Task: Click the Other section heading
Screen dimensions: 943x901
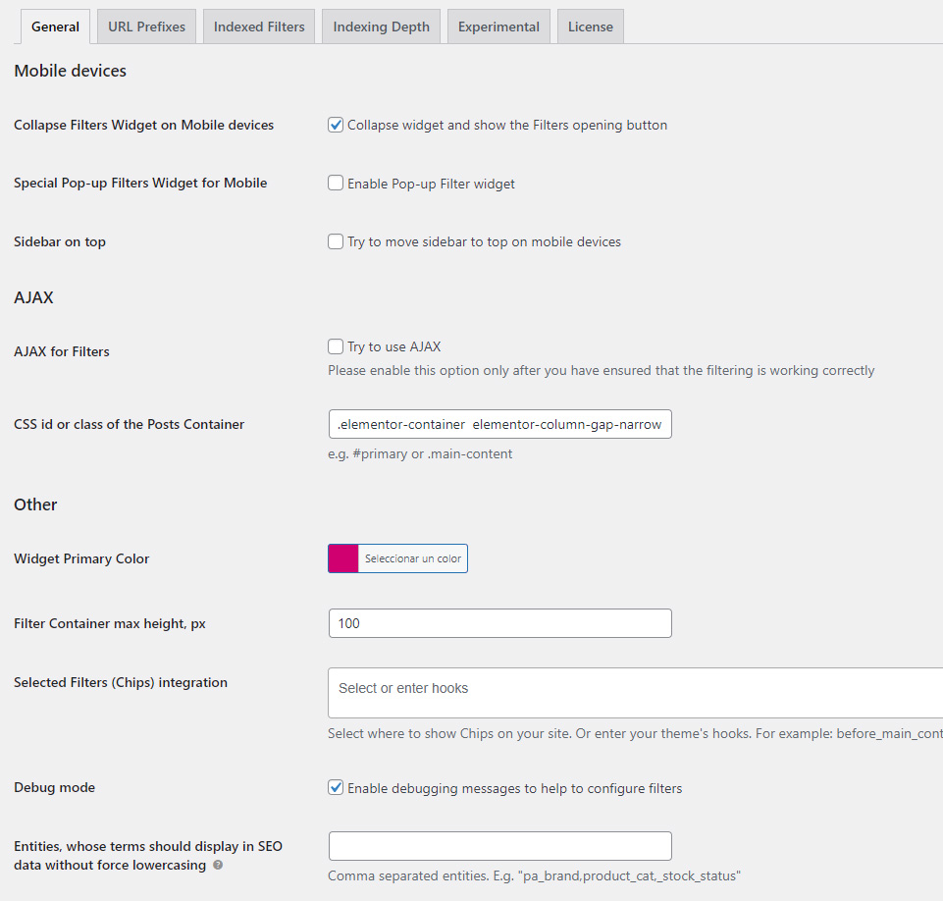Action: tap(35, 504)
